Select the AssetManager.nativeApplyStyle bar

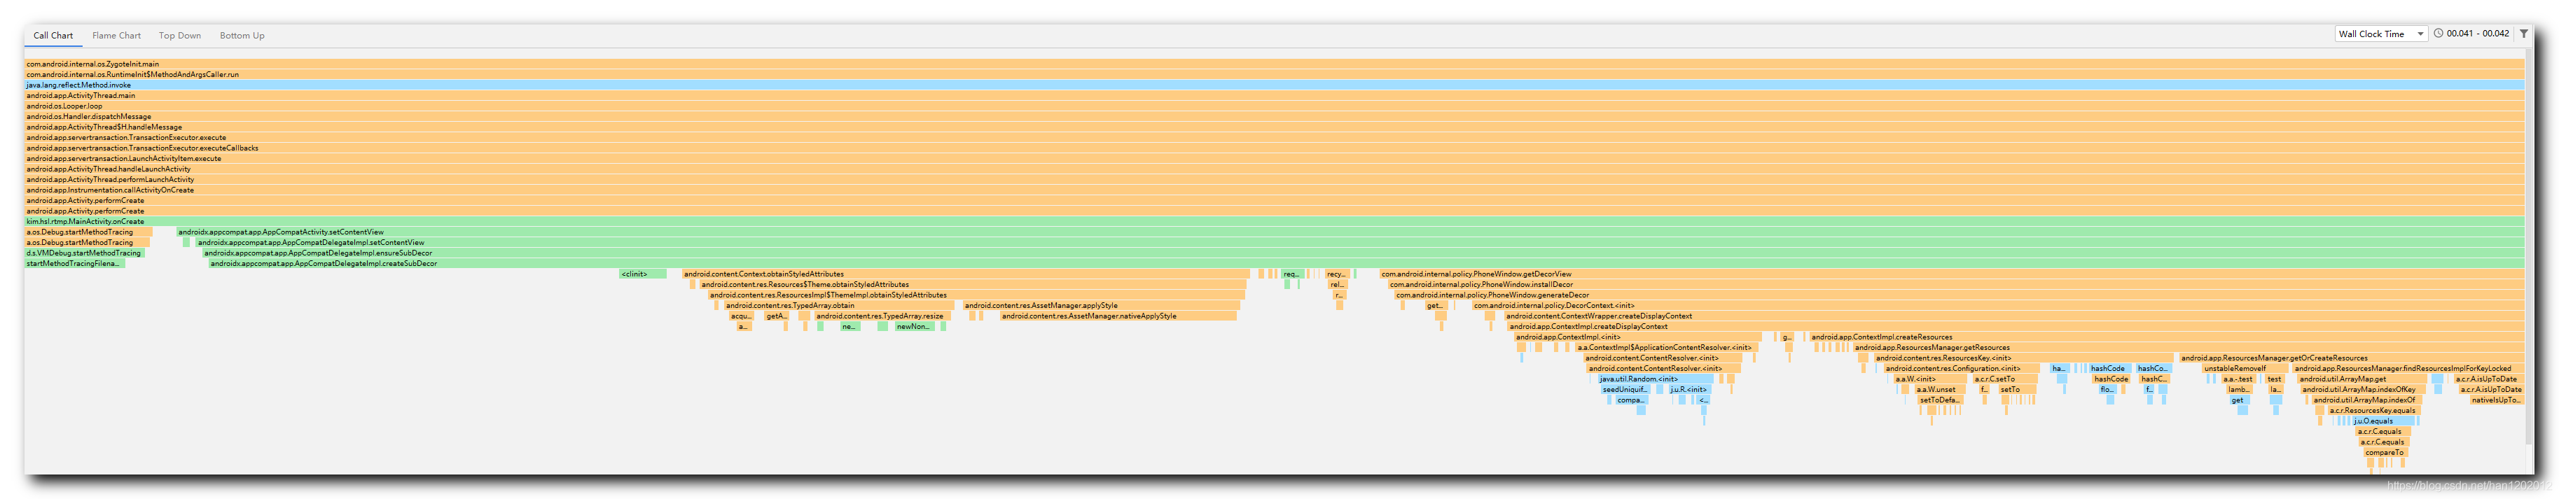[x=1118, y=316]
